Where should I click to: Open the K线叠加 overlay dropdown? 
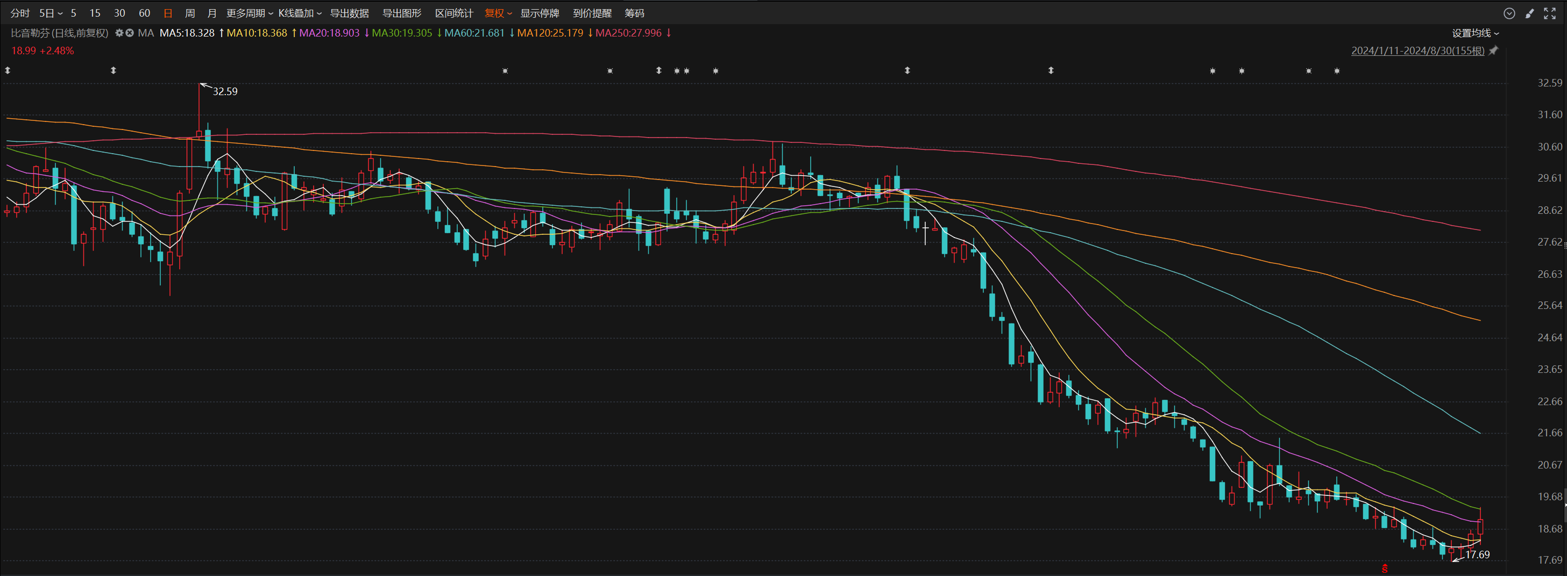[300, 13]
